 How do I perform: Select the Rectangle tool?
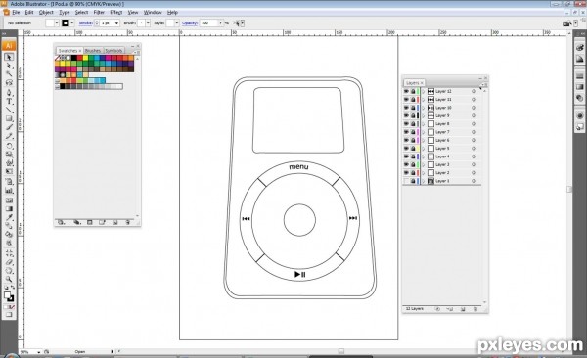click(x=9, y=118)
